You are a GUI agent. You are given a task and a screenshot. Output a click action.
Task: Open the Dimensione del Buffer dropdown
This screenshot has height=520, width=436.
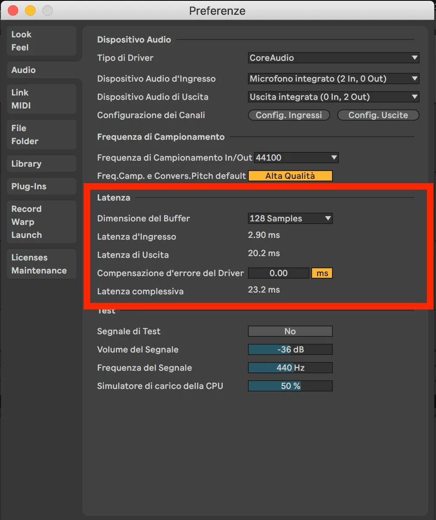290,218
